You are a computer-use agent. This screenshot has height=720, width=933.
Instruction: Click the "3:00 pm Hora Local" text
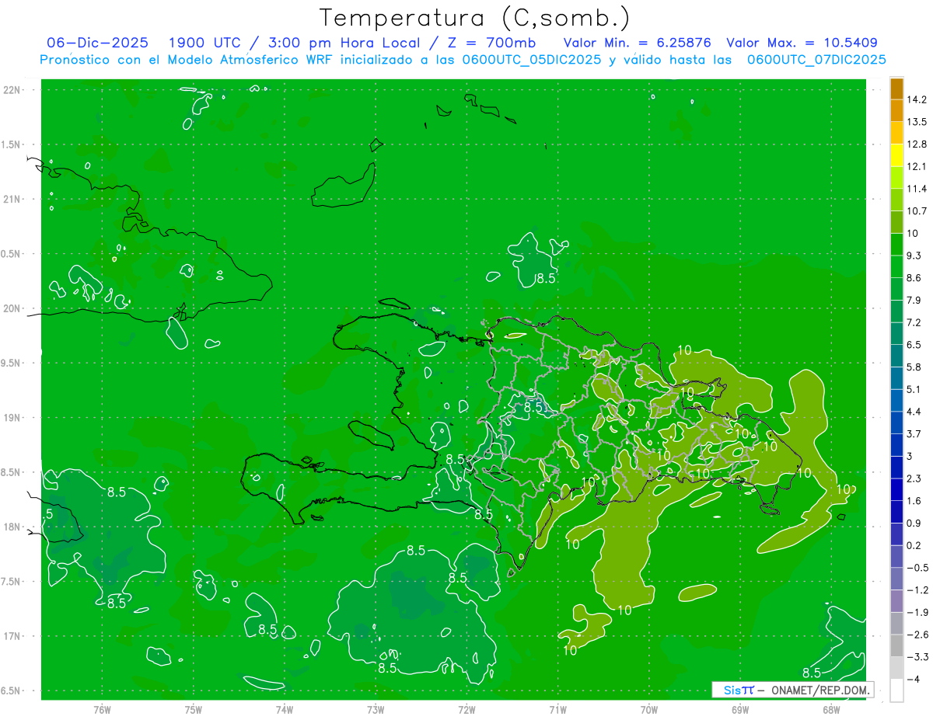click(342, 43)
